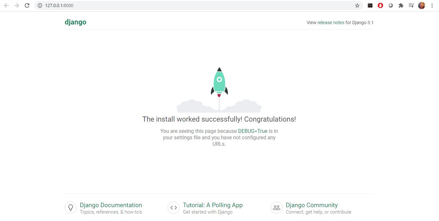Focus the address bar showing 127.0.0.1:8000
Image resolution: width=439 pixels, height=221 pixels.
point(198,5)
